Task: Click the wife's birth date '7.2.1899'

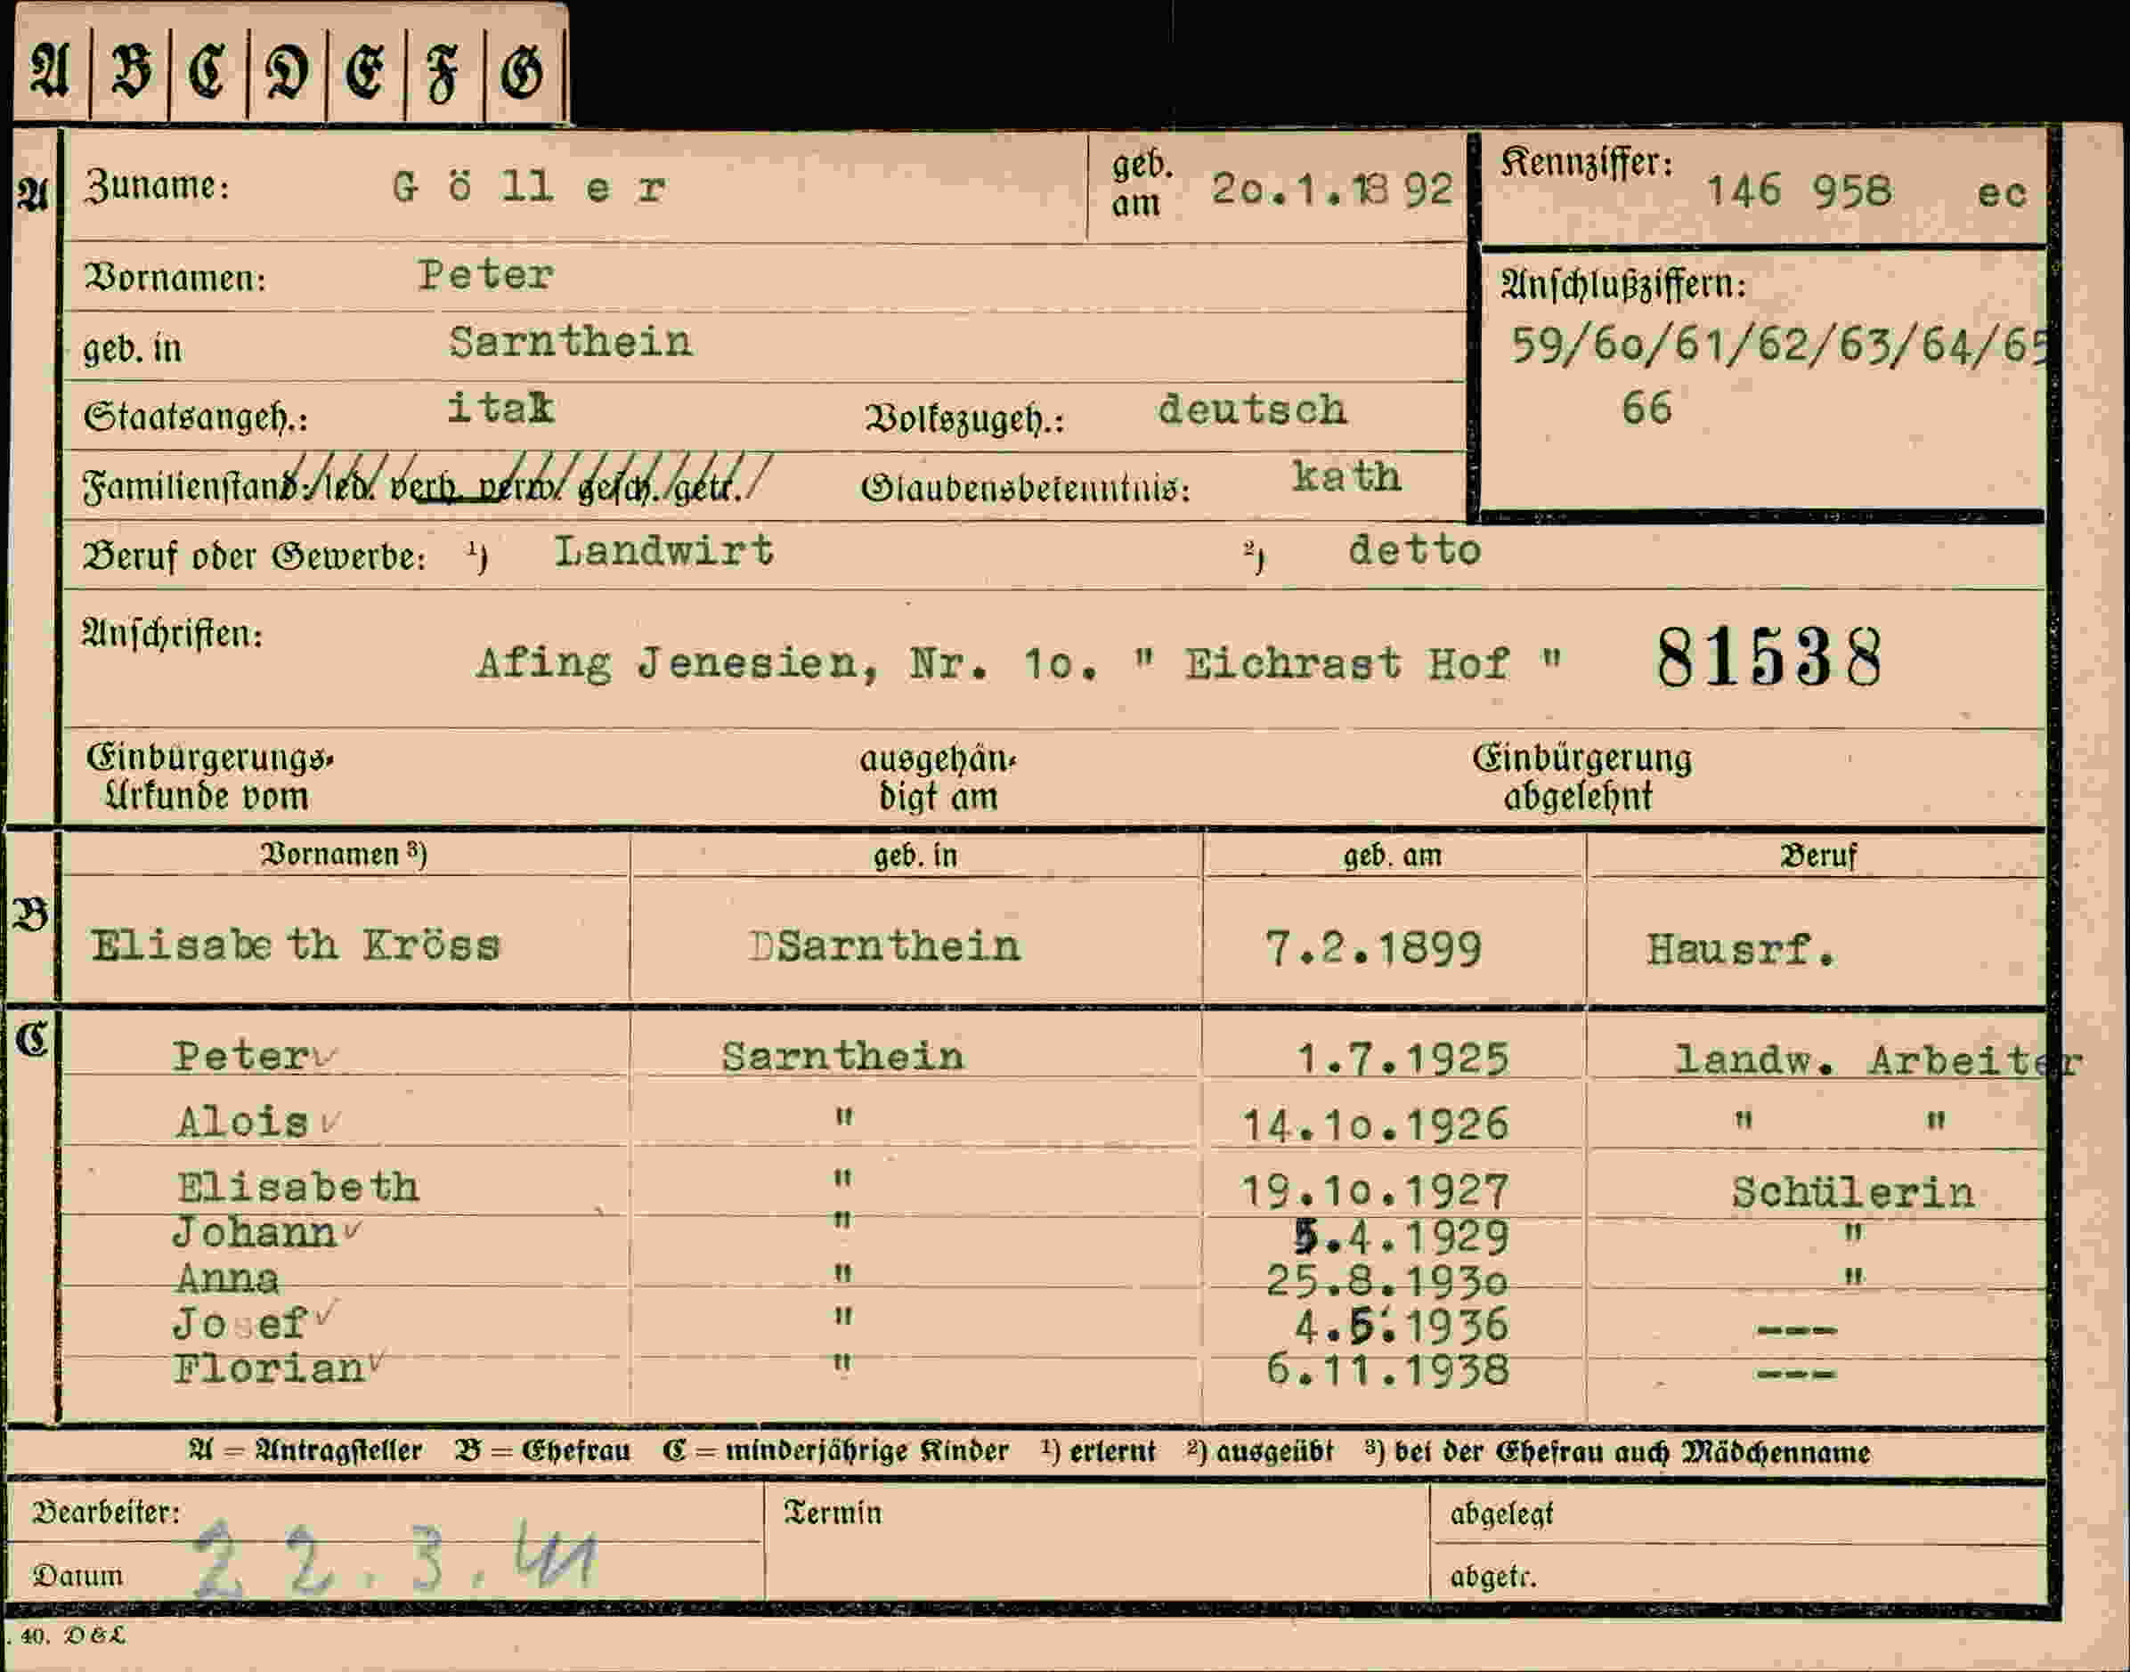Action: (1373, 948)
